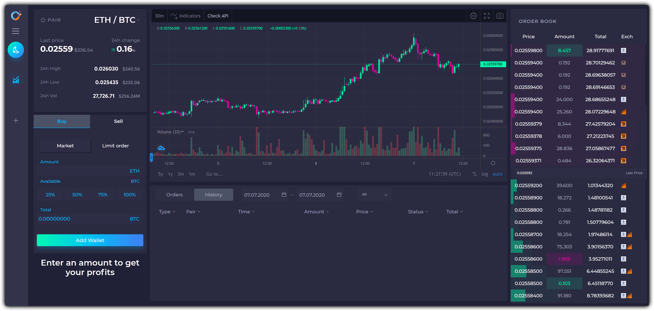The height and width of the screenshot is (311, 654).
Task: Open the All filter dropdown
Action: (374, 195)
